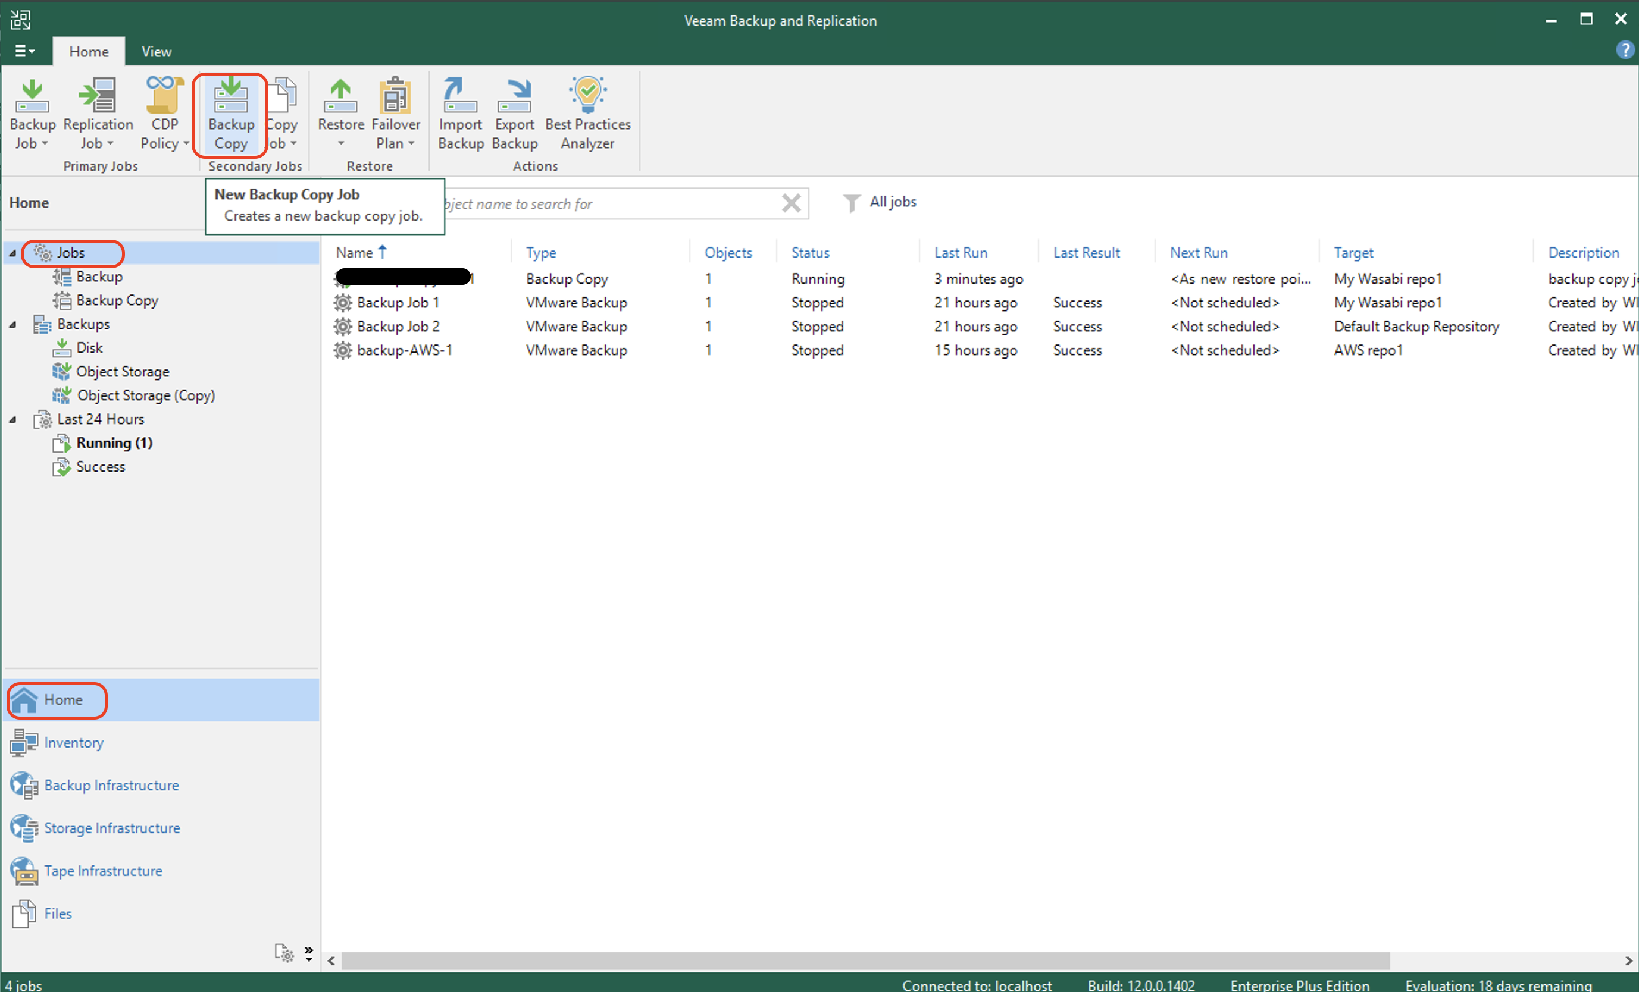The width and height of the screenshot is (1639, 992).
Task: Open the Failover Plan dropdown arrow
Action: pyautogui.click(x=411, y=143)
